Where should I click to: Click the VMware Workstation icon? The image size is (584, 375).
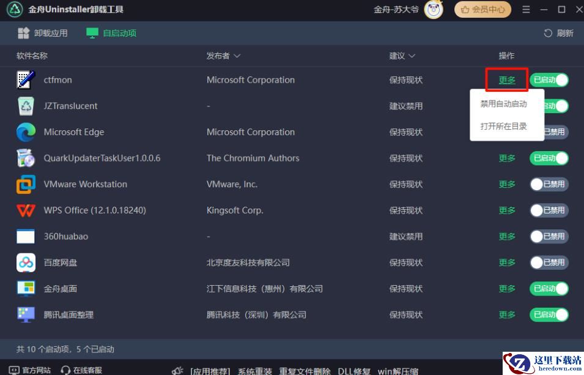coord(26,184)
